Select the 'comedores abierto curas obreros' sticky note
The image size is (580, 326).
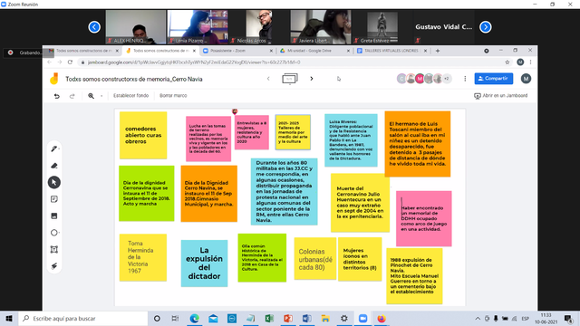(x=143, y=135)
